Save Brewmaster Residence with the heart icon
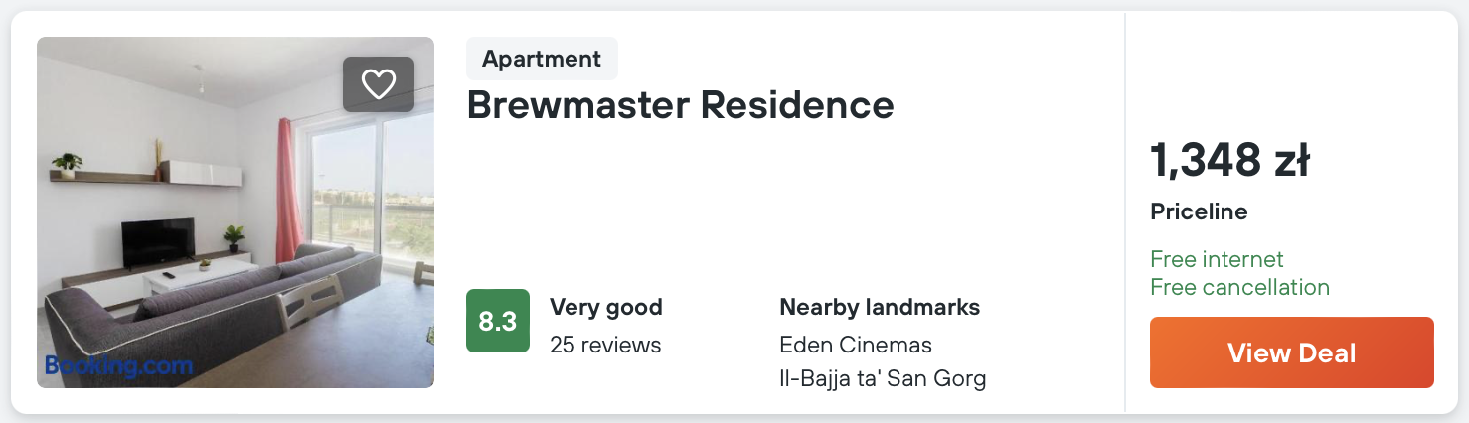The height and width of the screenshot is (423, 1469). pyautogui.click(x=379, y=84)
